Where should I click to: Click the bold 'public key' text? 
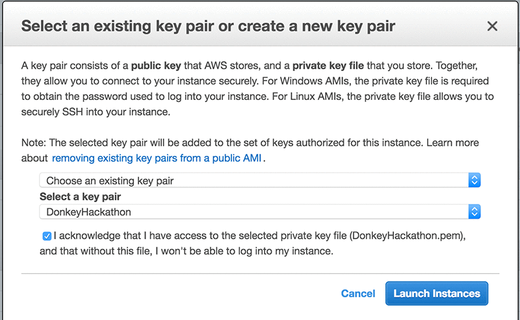pyautogui.click(x=156, y=66)
